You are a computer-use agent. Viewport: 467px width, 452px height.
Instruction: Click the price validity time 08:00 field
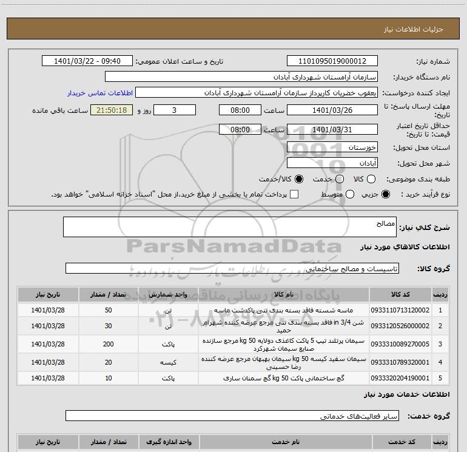pos(240,130)
